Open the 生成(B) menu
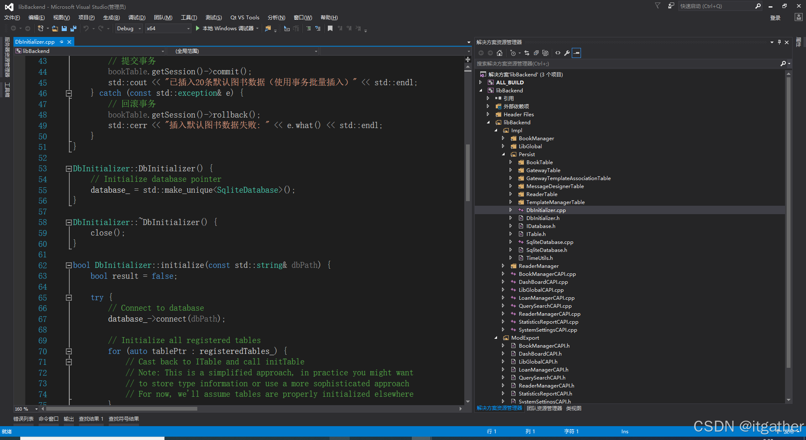 point(112,18)
